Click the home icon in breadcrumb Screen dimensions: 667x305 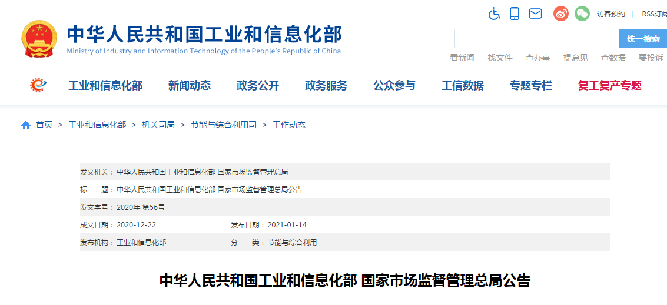26,125
